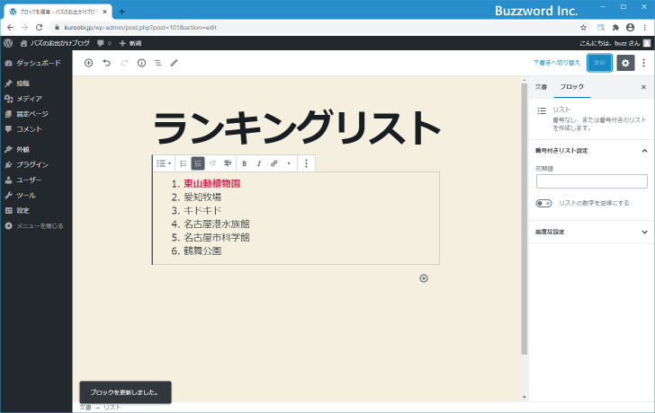
Task: Undo the last change
Action: (x=106, y=63)
